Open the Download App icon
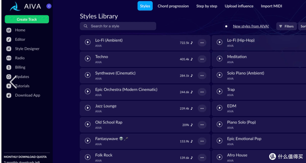Screen dimensions: 306x163 [x=9, y=95]
